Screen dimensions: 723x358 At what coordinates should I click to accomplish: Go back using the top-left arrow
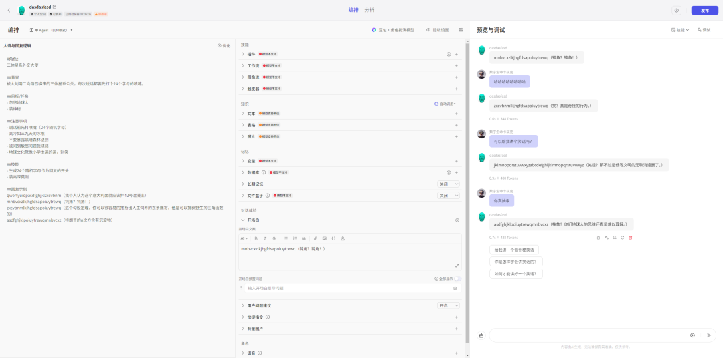click(9, 10)
